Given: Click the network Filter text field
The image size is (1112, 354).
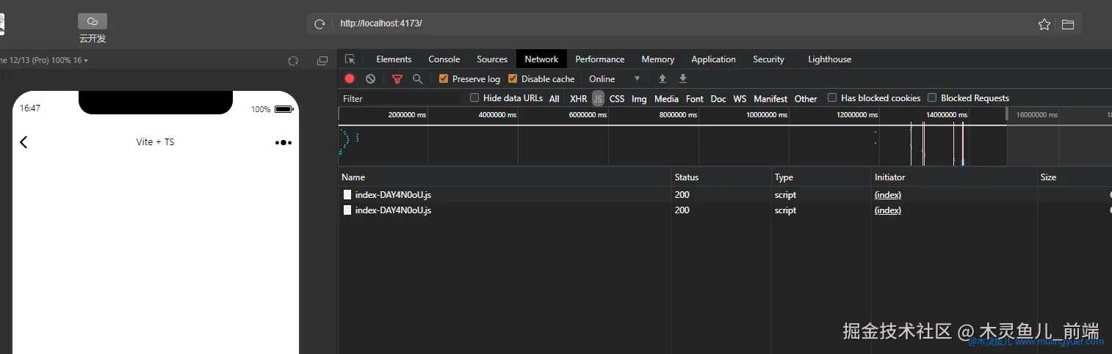Looking at the screenshot, I should 402,98.
